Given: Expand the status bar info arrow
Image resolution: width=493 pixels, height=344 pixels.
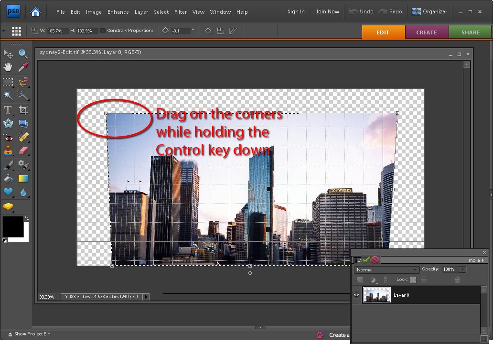Looking at the screenshot, I should tap(146, 297).
